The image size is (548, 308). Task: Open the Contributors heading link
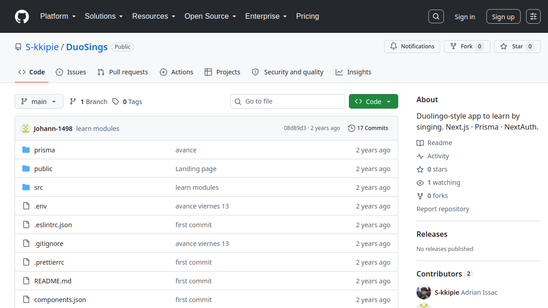(x=444, y=274)
